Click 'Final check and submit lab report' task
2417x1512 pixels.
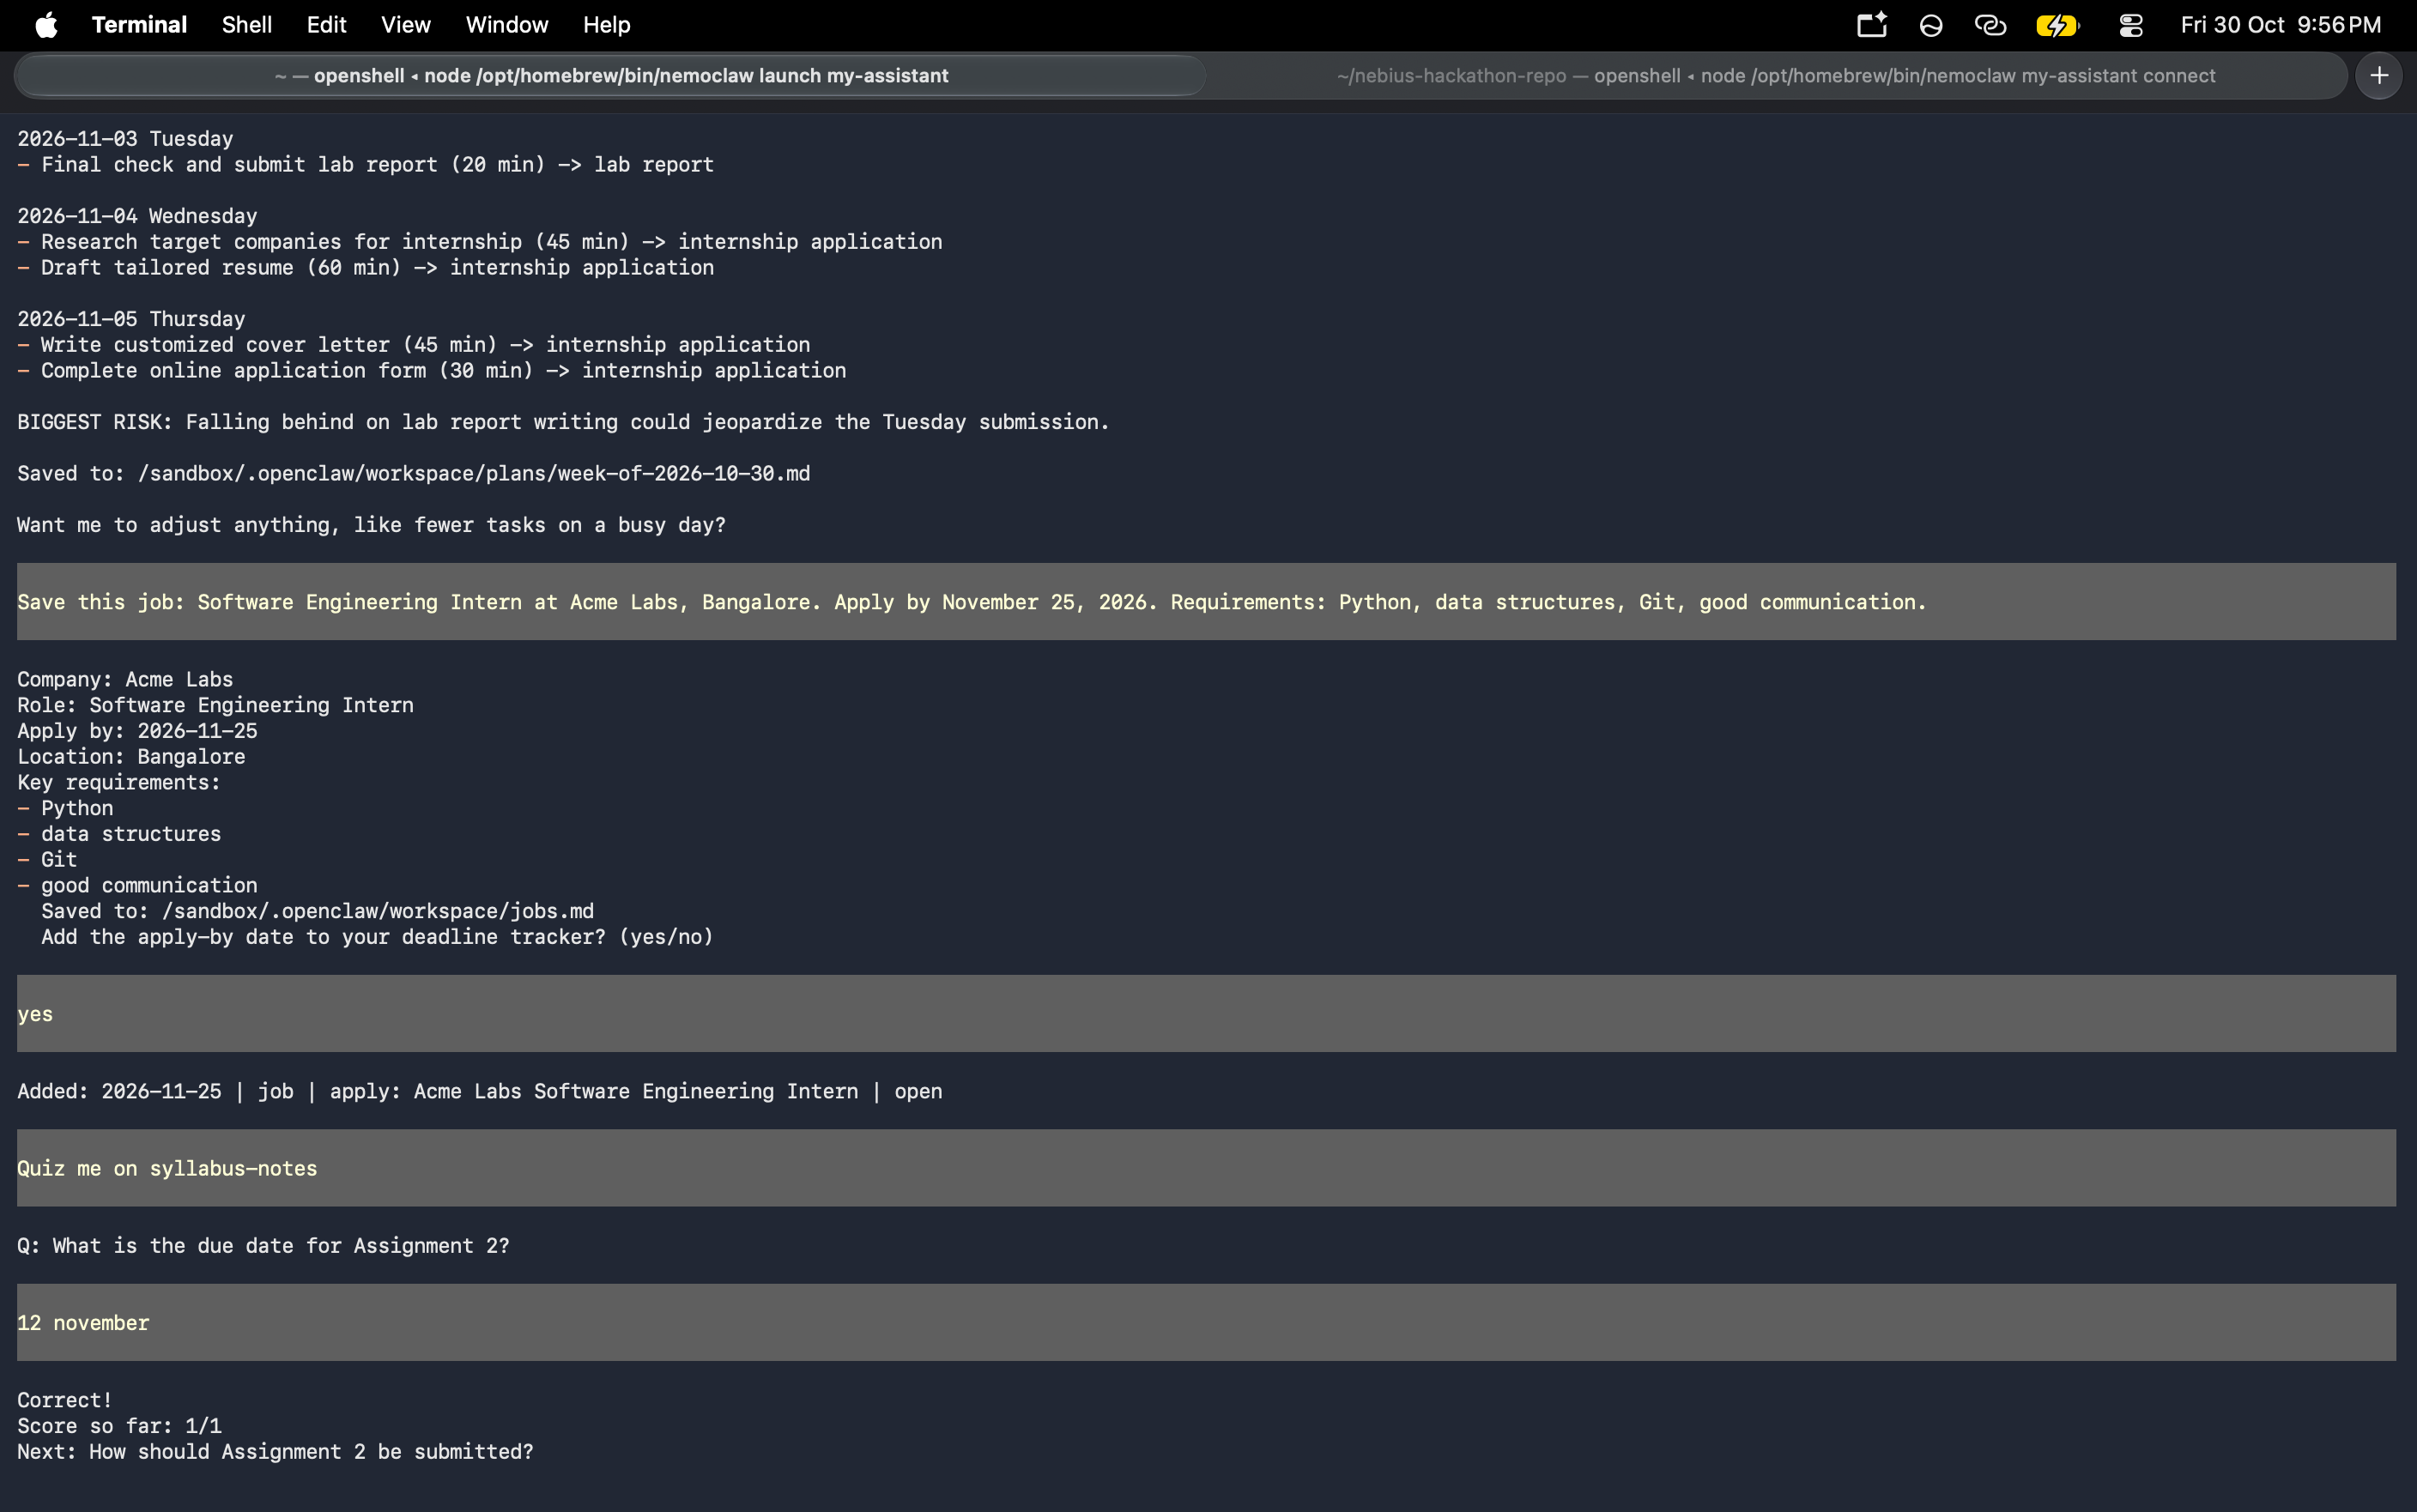(365, 165)
